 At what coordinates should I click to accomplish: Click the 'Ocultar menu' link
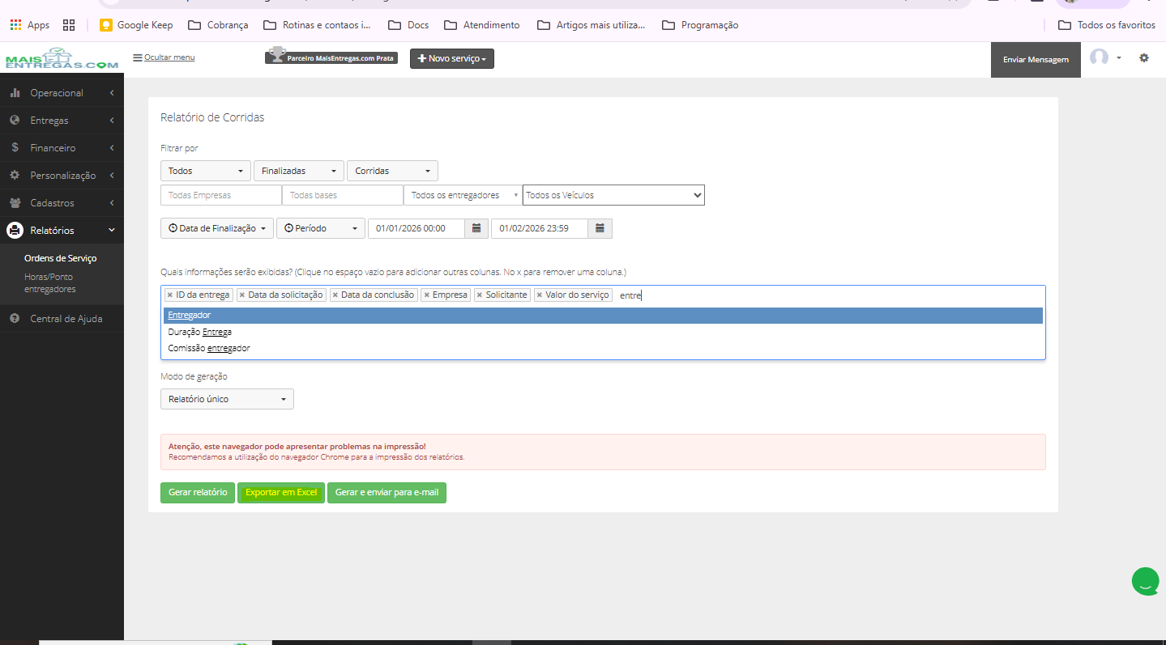point(164,57)
